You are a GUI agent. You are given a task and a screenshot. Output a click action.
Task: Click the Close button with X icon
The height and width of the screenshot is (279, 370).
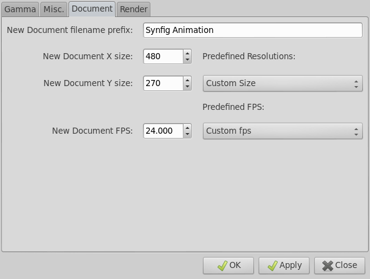pos(339,266)
